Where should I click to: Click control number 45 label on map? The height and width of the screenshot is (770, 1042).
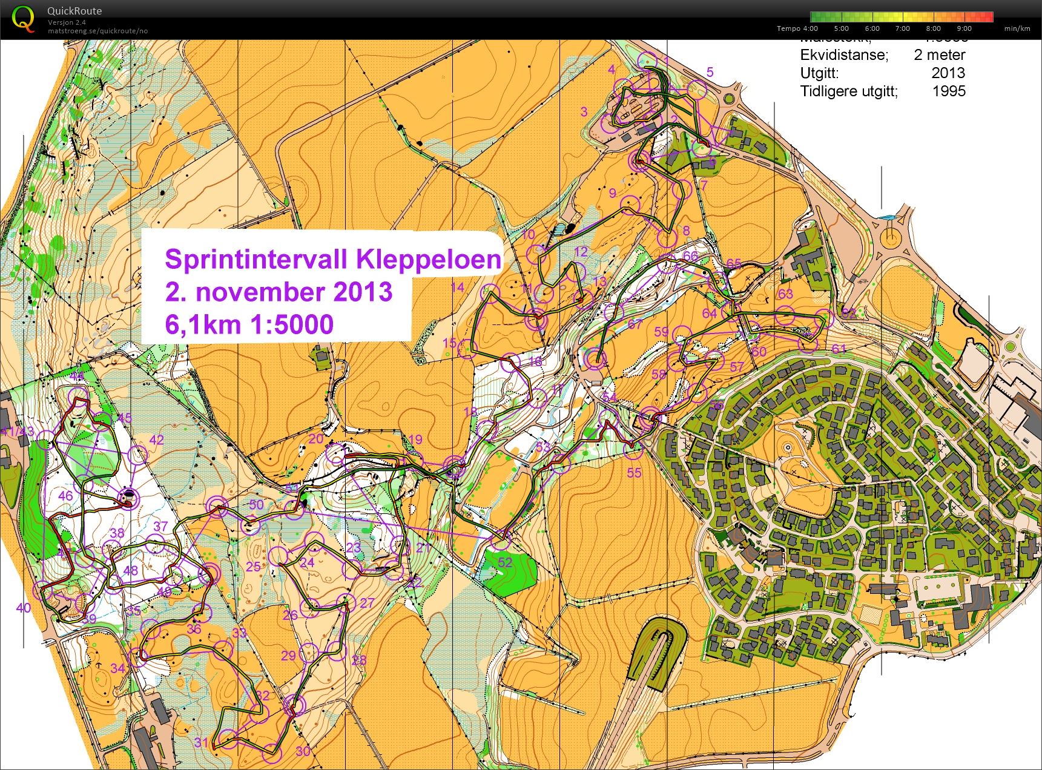pyautogui.click(x=124, y=418)
